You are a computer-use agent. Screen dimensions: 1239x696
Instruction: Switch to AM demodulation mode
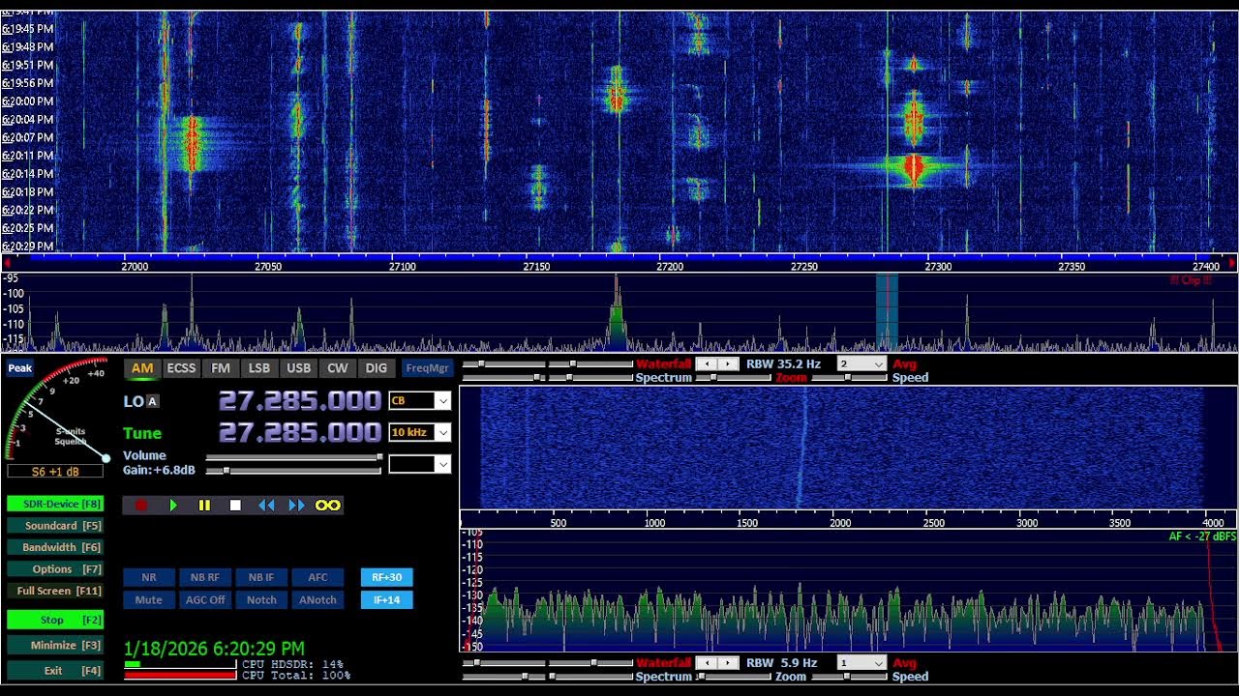pyautogui.click(x=142, y=368)
